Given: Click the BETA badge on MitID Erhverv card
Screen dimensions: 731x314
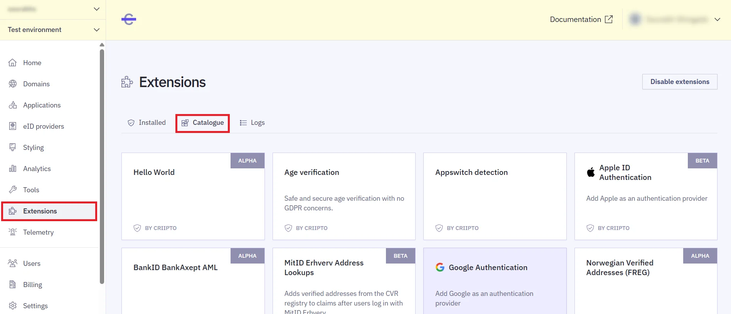Looking at the screenshot, I should pos(401,256).
